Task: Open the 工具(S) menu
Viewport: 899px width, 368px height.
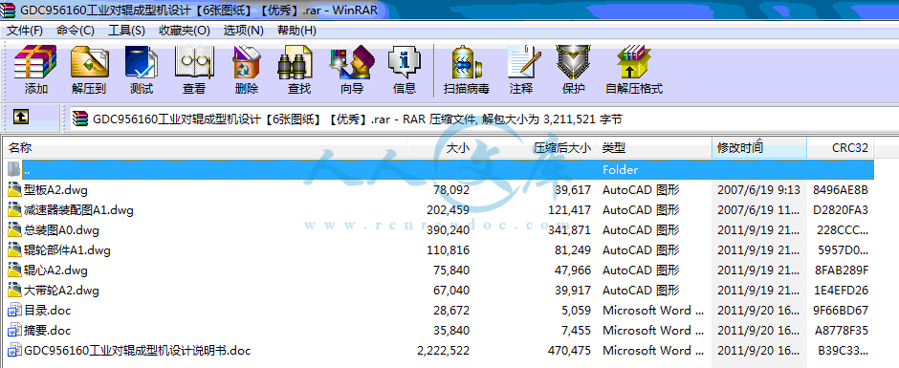Action: pyautogui.click(x=126, y=31)
